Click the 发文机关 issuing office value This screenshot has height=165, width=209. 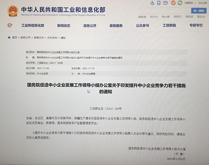click(x=58, y=52)
